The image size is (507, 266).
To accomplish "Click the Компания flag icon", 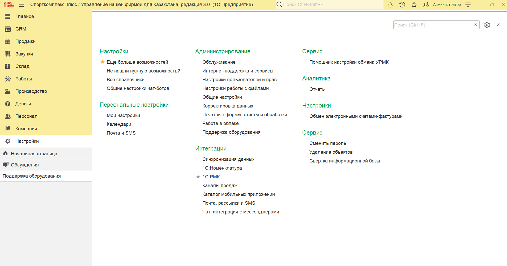I will point(8,129).
